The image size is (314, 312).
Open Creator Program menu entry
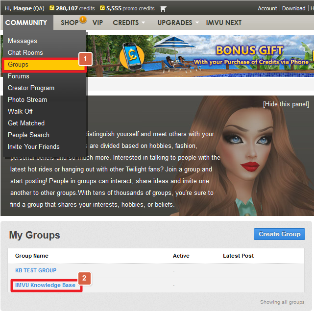(x=31, y=88)
